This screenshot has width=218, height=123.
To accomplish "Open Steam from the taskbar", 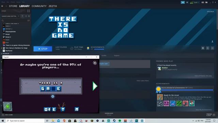I will click(114, 121).
